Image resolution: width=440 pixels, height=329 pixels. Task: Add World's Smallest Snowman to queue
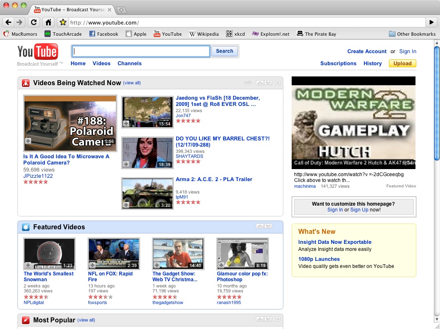[x=28, y=265]
